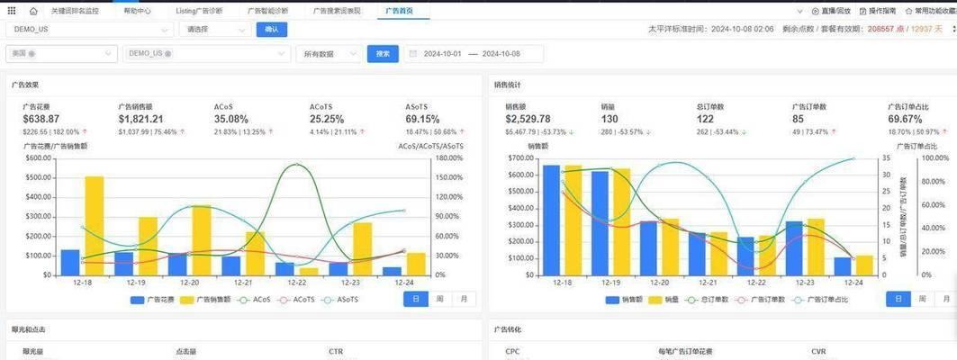
Task: Toggle 销量 series in 销售统计 legend
Action: [x=664, y=300]
